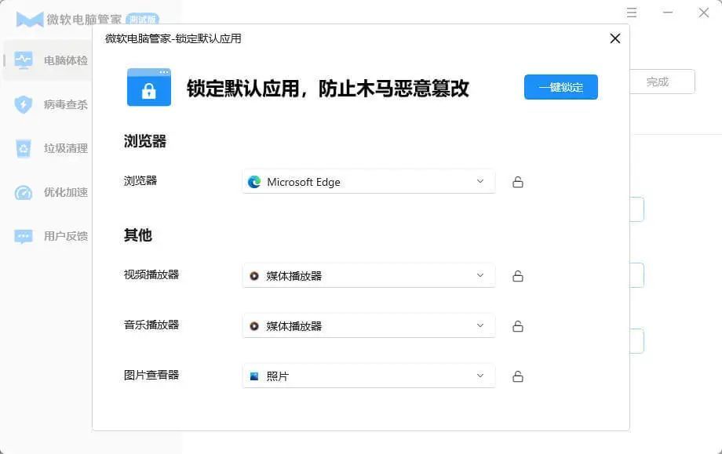Toggle the lock for 图片查看器
The width and height of the screenshot is (722, 454).
coord(518,376)
